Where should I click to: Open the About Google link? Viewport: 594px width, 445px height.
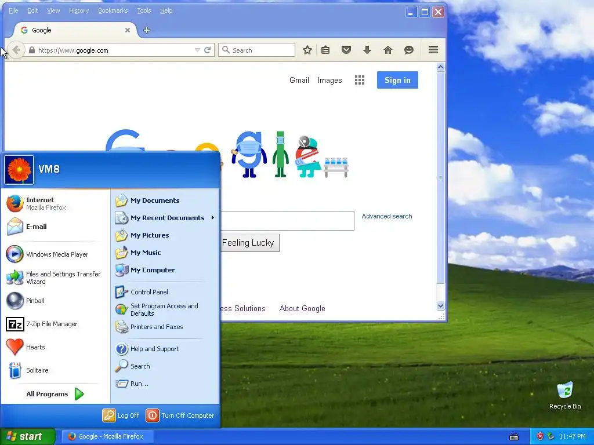click(302, 308)
